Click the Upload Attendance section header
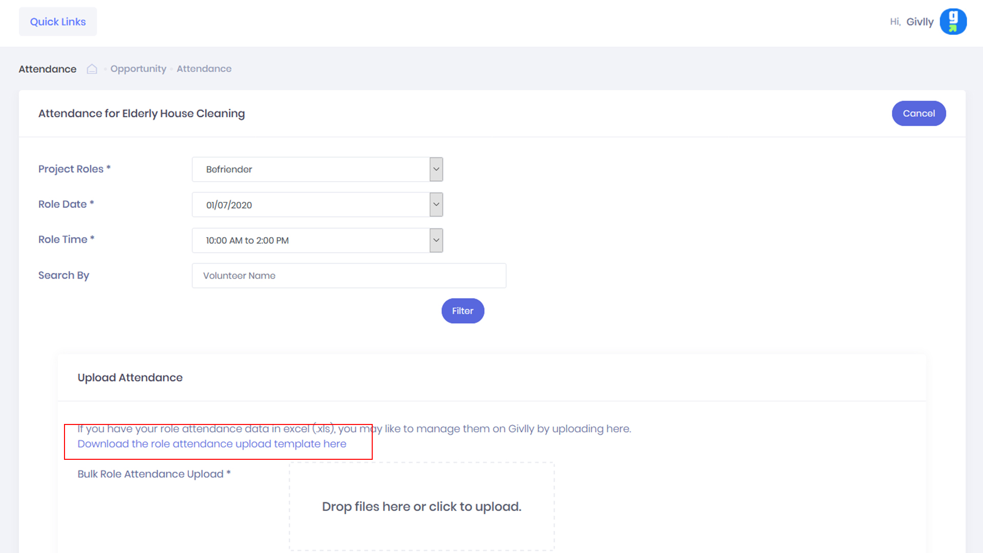Image resolution: width=983 pixels, height=553 pixels. (x=130, y=377)
